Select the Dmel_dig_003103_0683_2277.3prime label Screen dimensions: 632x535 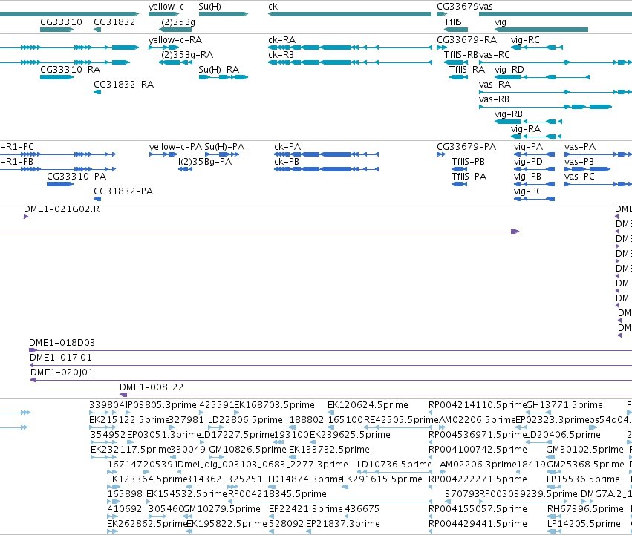[x=263, y=465]
